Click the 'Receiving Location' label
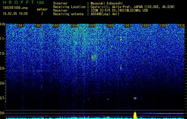 tap(69, 7)
